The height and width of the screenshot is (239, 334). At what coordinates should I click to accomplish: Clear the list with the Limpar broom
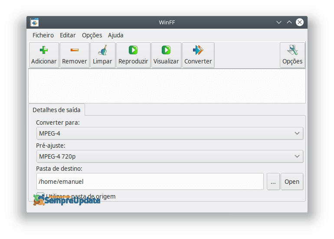(x=103, y=55)
